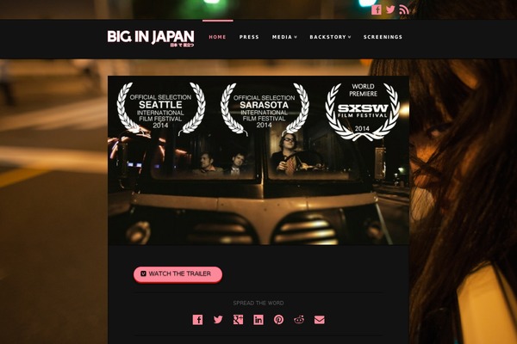Viewport: 517px width, 344px height.
Task: Expand the Media dropdown chevron
Action: click(296, 37)
